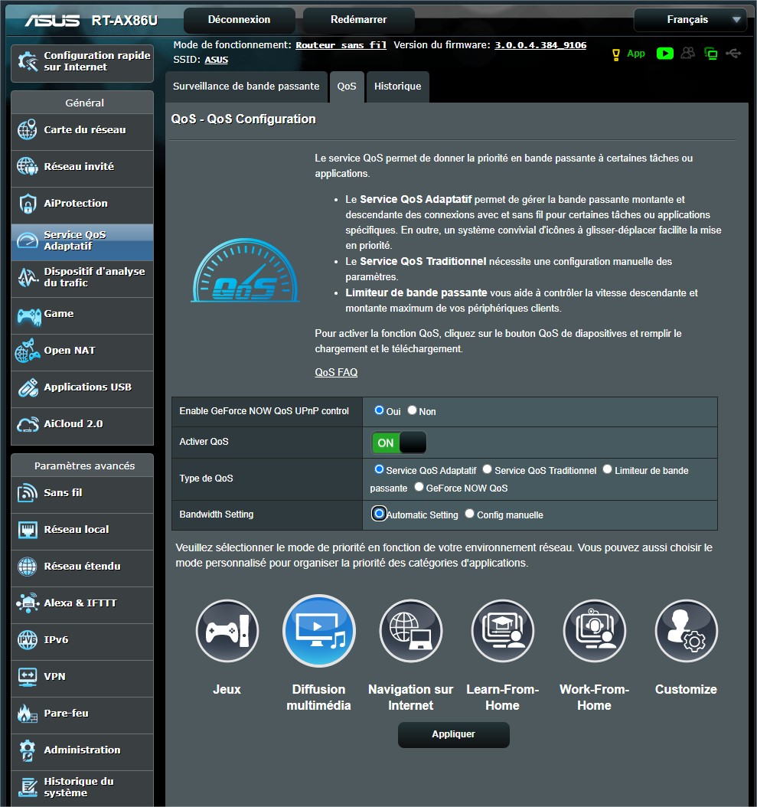
Task: Switch to Surveillance de bande passante tab
Action: [x=246, y=87]
